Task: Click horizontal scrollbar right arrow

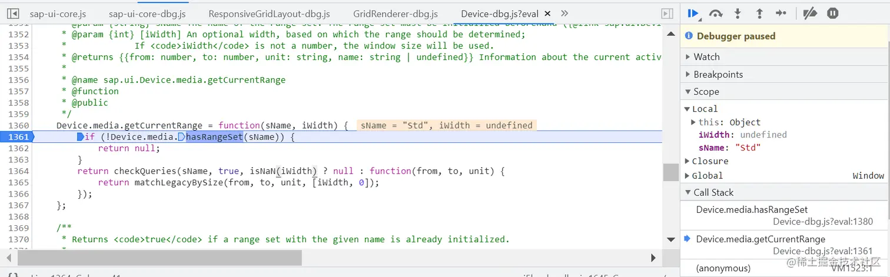Action: click(653, 258)
